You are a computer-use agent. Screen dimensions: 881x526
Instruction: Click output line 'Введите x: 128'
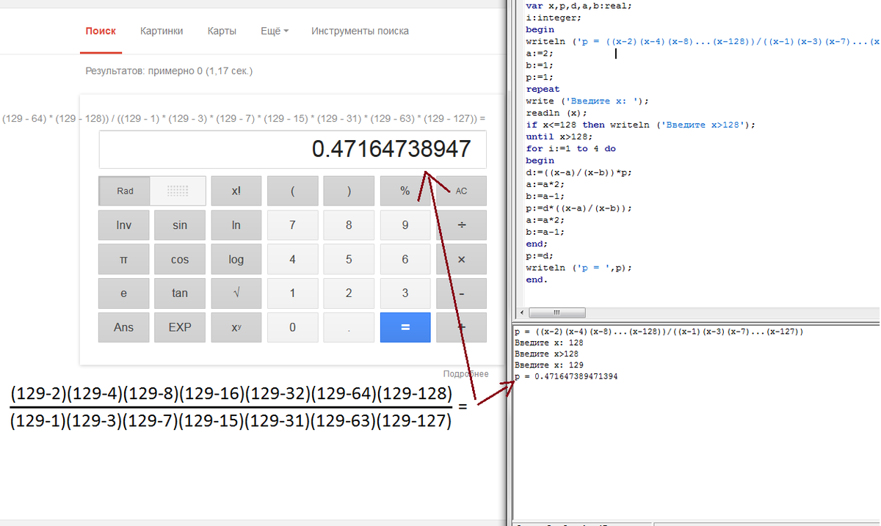tap(549, 343)
